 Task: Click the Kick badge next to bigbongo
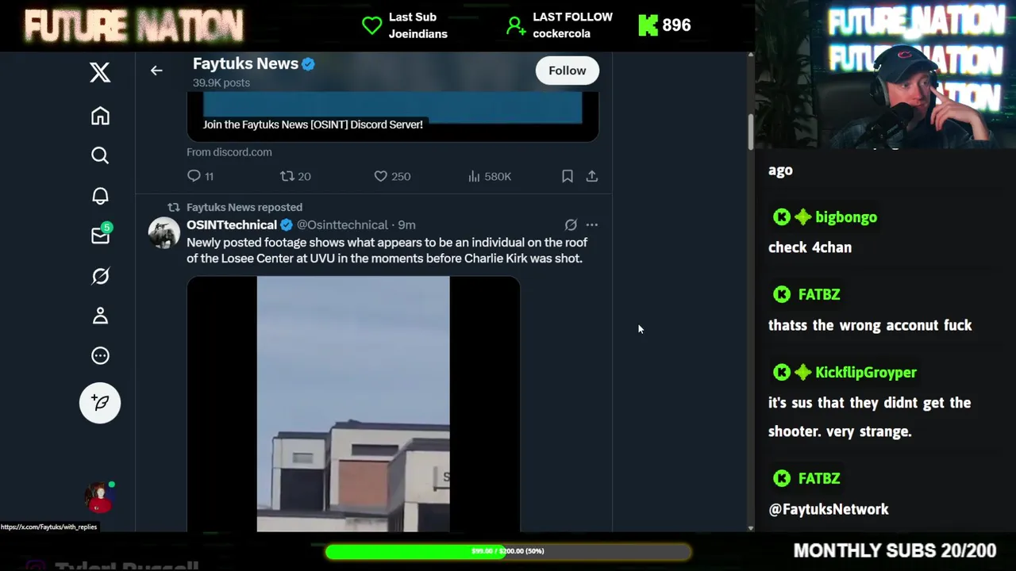pyautogui.click(x=782, y=217)
